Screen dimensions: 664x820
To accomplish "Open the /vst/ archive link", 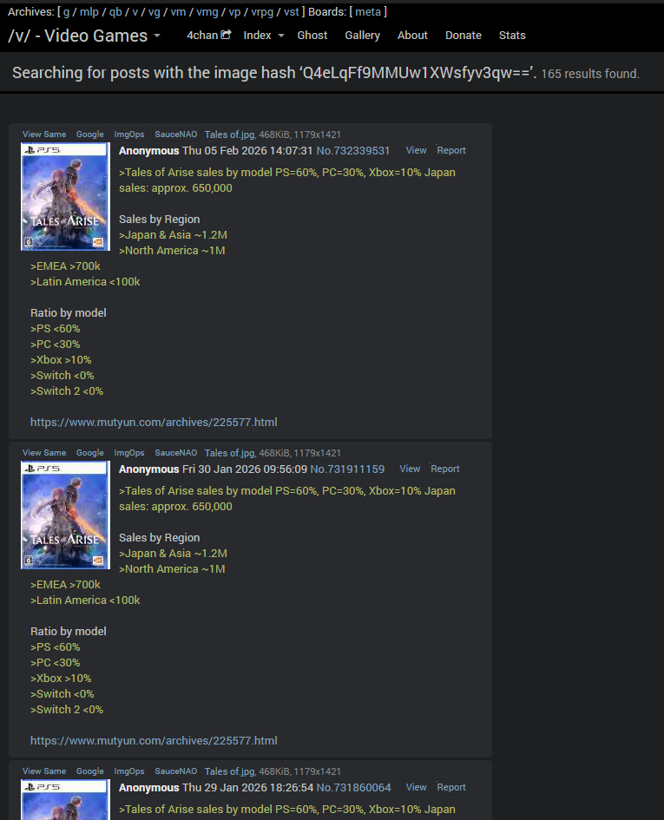I will [x=292, y=12].
